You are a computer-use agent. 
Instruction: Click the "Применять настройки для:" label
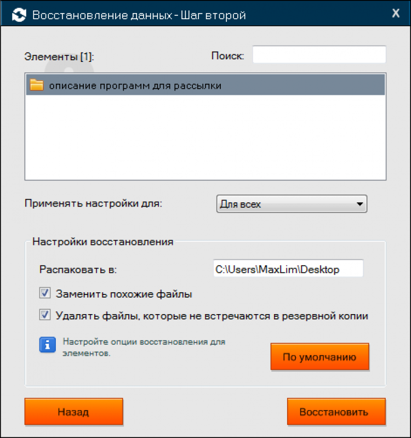pos(94,204)
